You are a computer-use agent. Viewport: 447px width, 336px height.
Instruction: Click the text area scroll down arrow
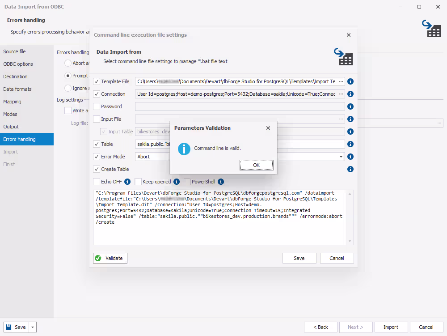[350, 241]
